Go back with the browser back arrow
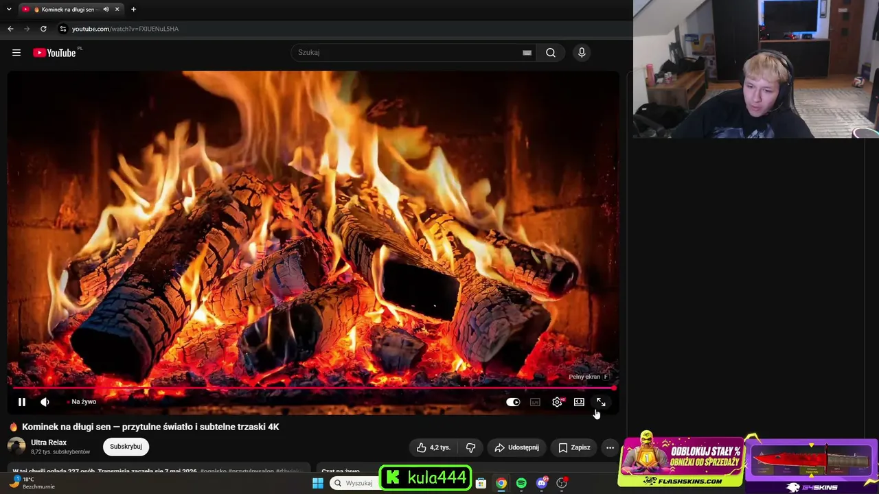The image size is (879, 494). pos(10,29)
